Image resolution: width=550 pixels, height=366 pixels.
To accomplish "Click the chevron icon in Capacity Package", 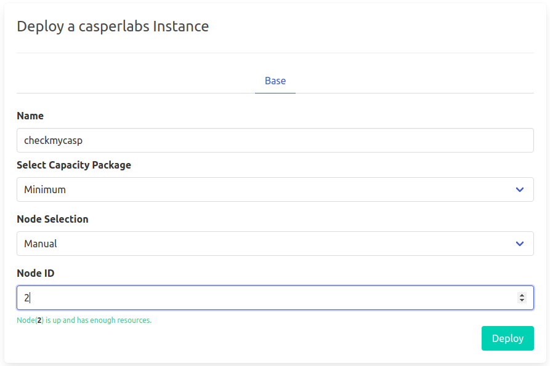I will (x=520, y=189).
